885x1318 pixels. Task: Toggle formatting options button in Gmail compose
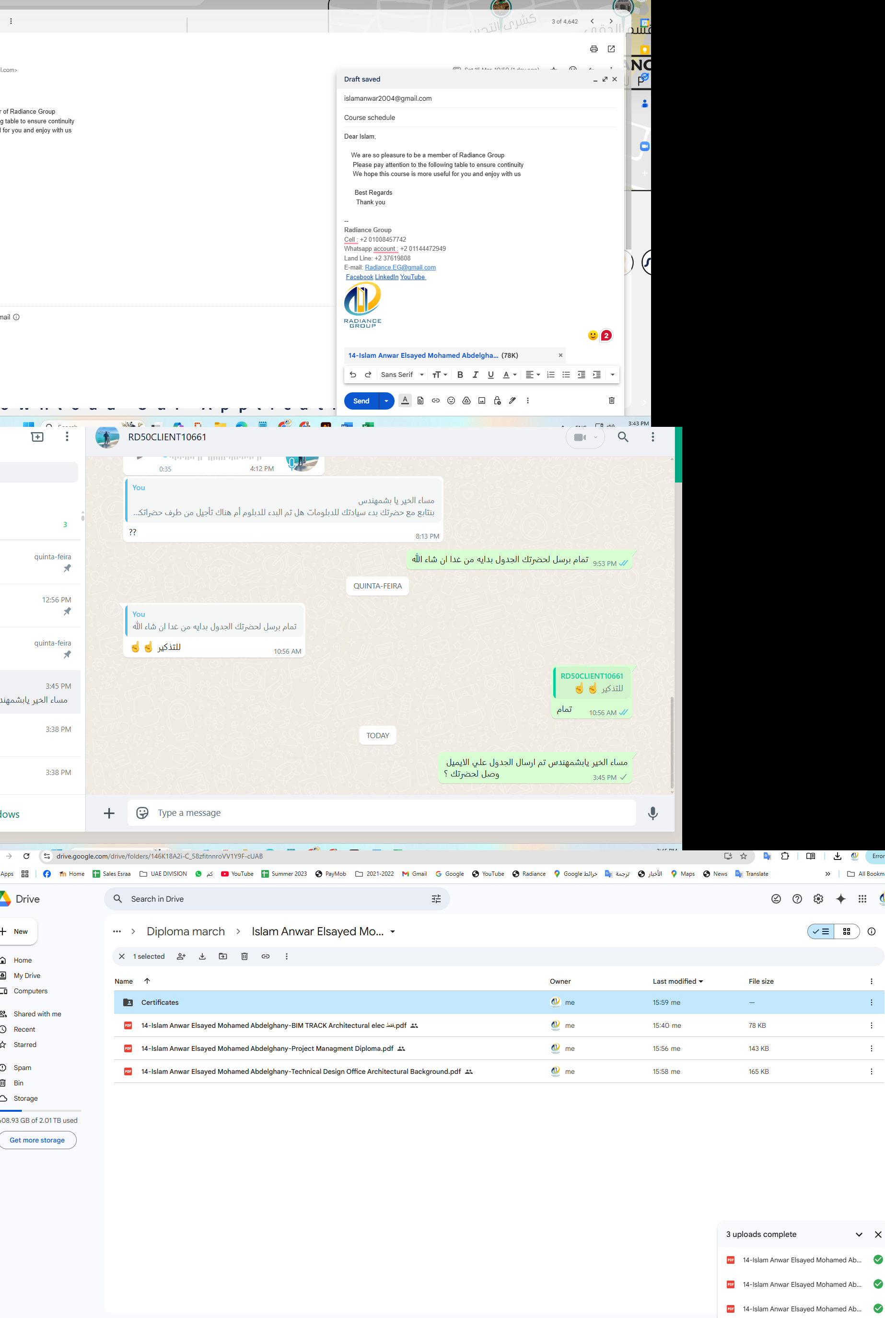tap(405, 400)
